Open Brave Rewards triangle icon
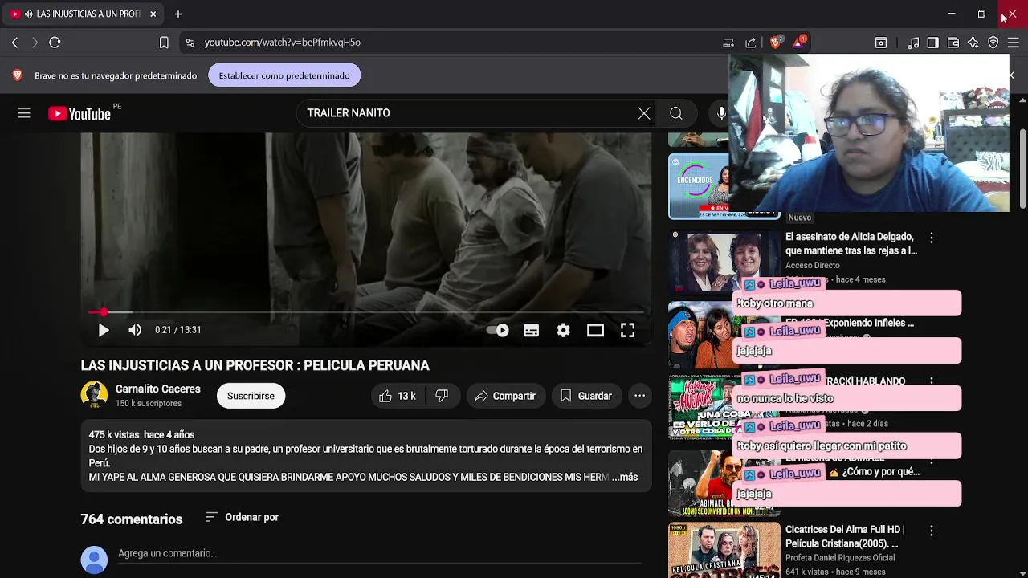Viewport: 1028px width, 578px height. click(799, 43)
